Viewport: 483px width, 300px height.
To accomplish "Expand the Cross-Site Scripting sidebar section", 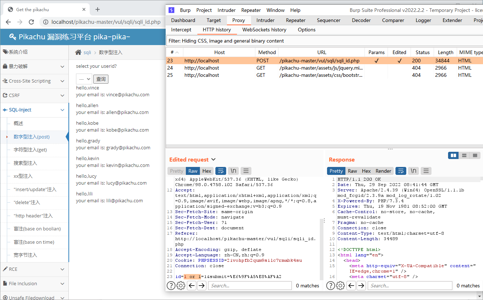I will 34,81.
